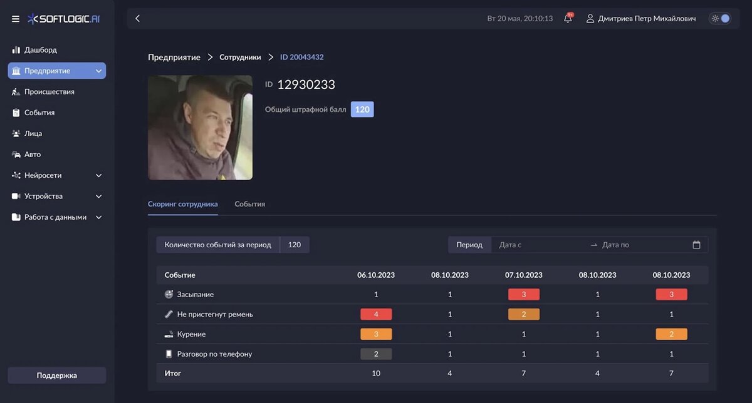Click the Нейросети network icon
Screen dimensions: 752x403
(16, 175)
